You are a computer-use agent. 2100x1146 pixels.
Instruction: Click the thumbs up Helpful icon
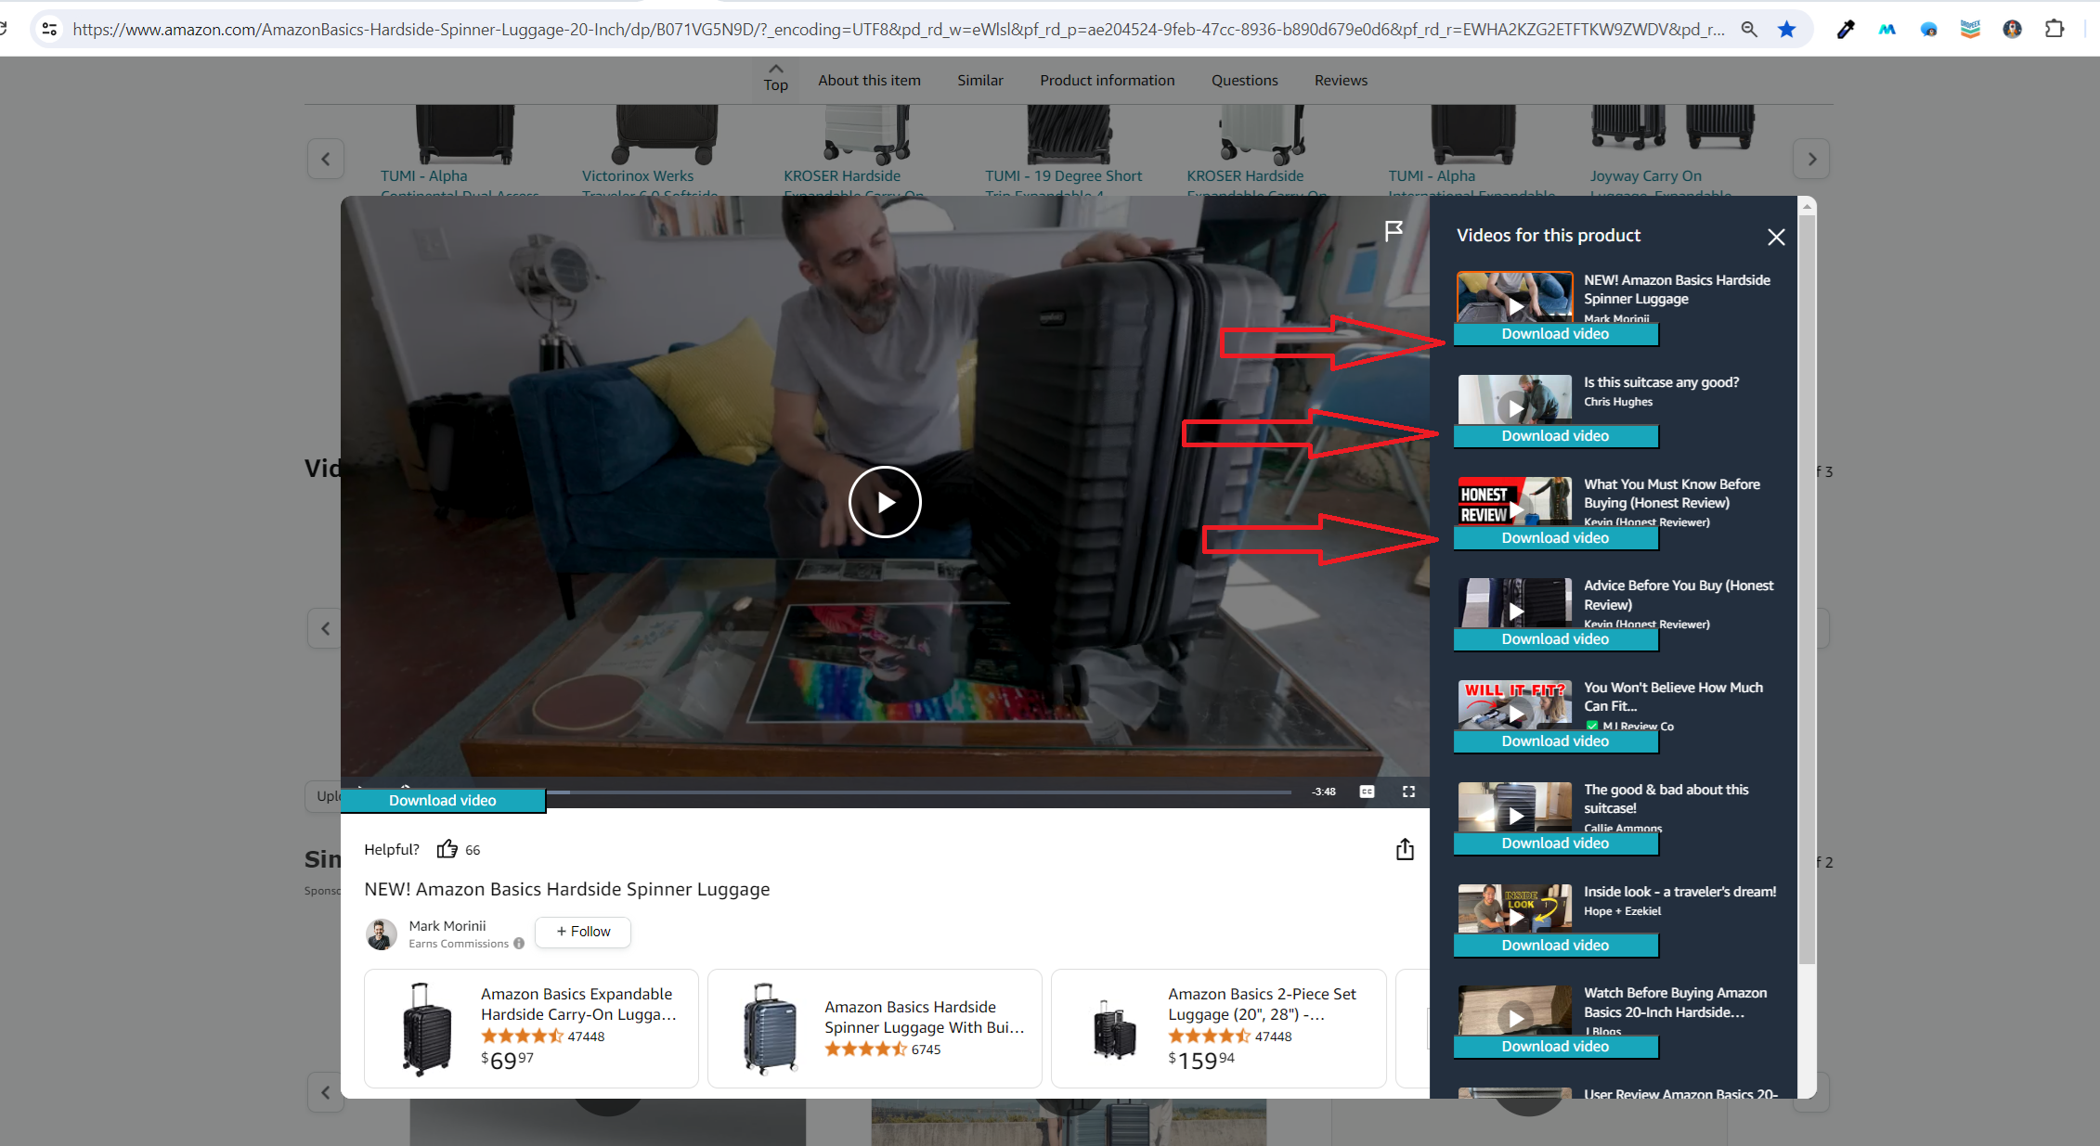pos(447,849)
